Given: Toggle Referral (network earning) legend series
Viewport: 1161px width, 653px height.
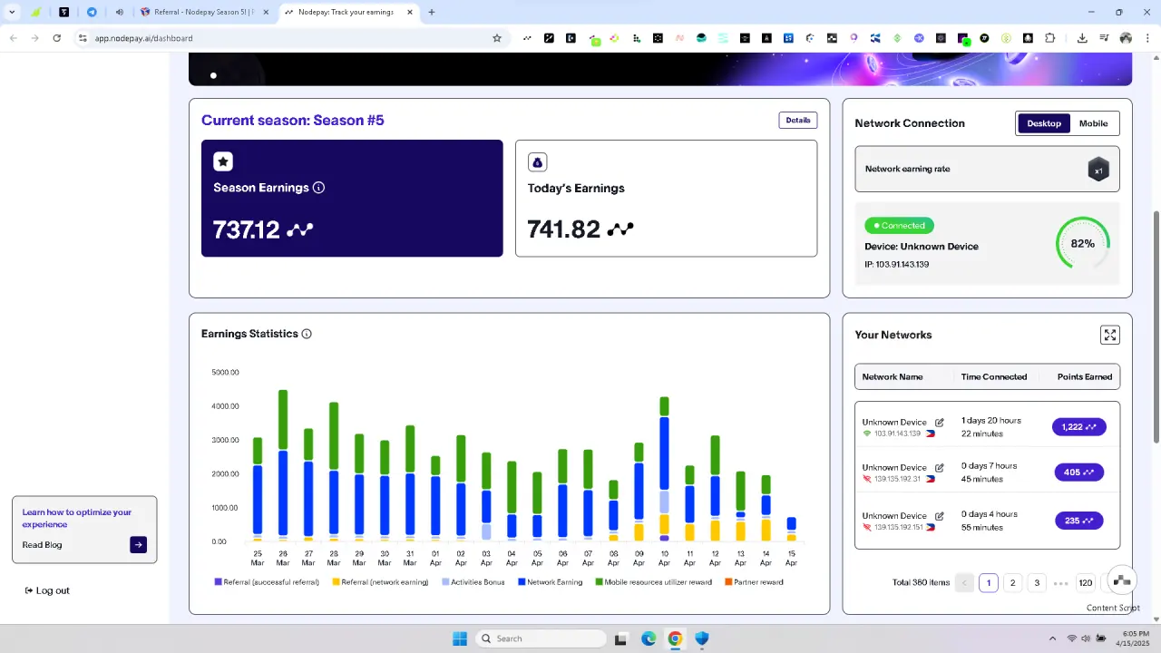Looking at the screenshot, I should click(x=380, y=582).
